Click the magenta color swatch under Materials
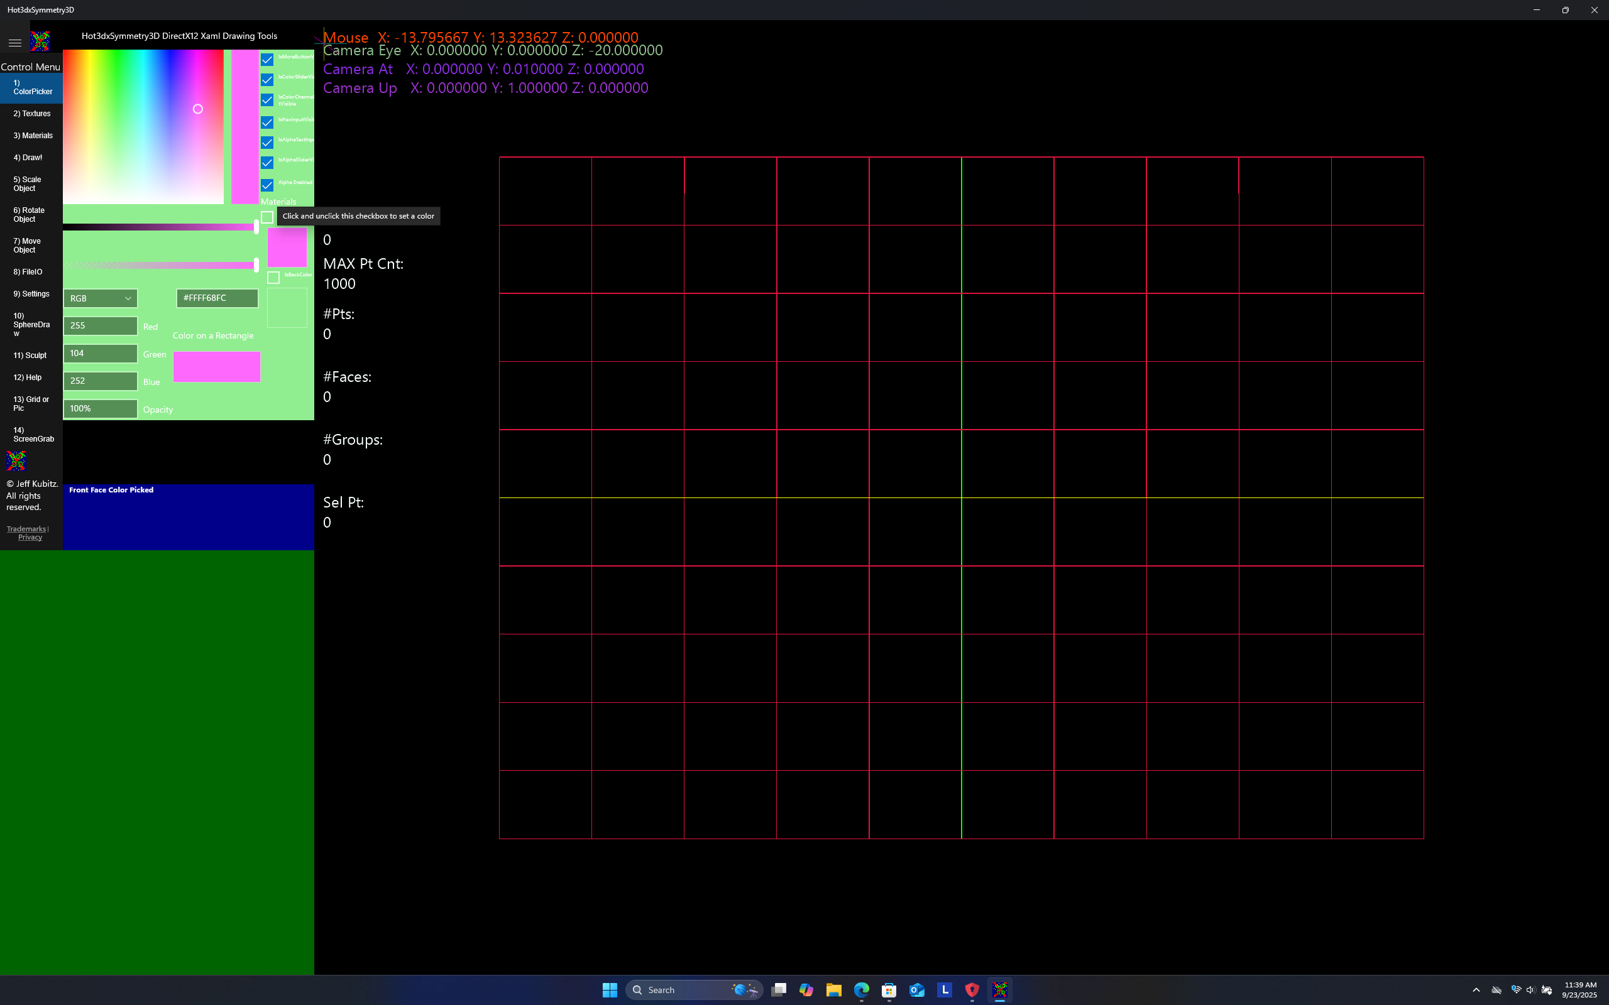Image resolution: width=1609 pixels, height=1005 pixels. (286, 247)
